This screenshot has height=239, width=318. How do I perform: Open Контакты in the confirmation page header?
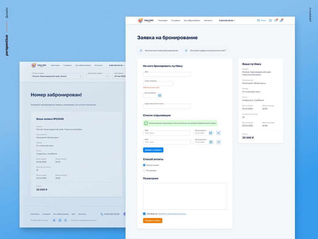98,65
